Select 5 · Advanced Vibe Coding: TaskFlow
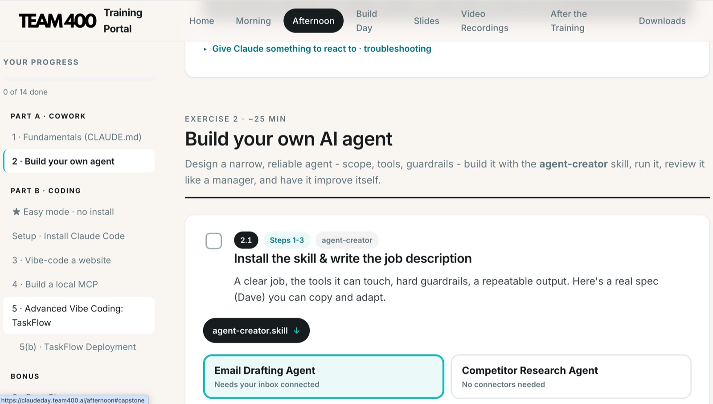The height and width of the screenshot is (404, 713). tap(79, 315)
